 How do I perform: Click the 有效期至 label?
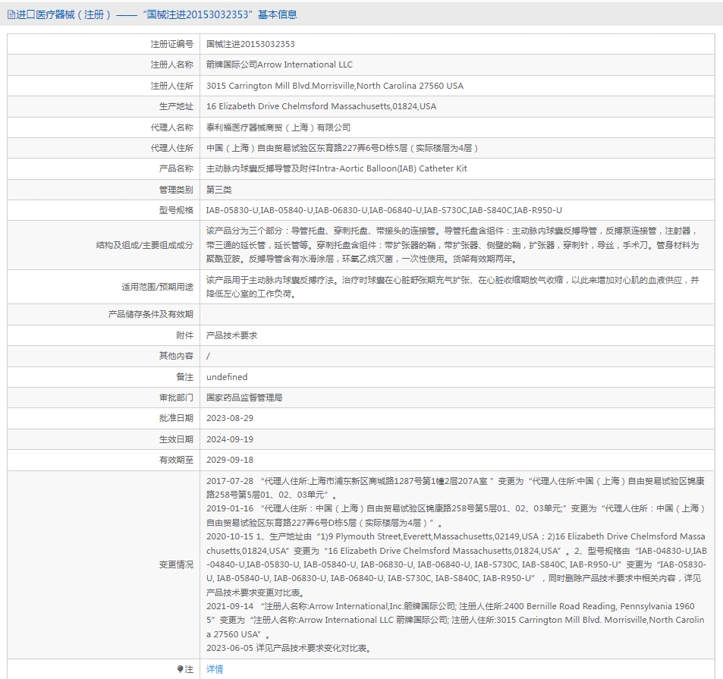coord(176,460)
